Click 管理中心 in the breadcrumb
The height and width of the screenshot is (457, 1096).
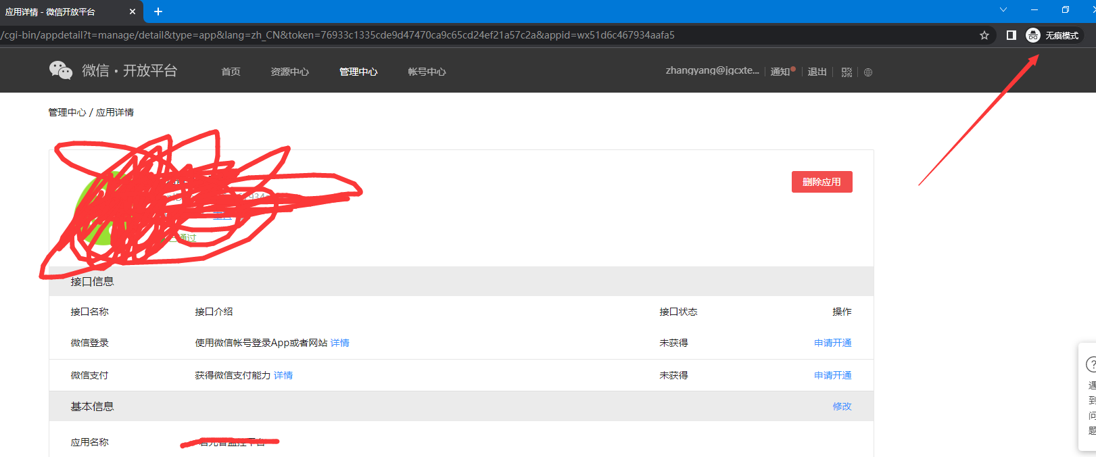67,112
